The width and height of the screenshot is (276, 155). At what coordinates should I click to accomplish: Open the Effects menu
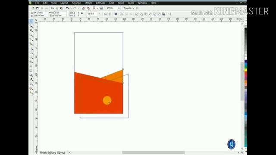point(88,3)
